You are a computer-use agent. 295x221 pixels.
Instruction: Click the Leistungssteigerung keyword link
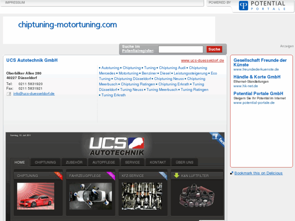click(190, 73)
